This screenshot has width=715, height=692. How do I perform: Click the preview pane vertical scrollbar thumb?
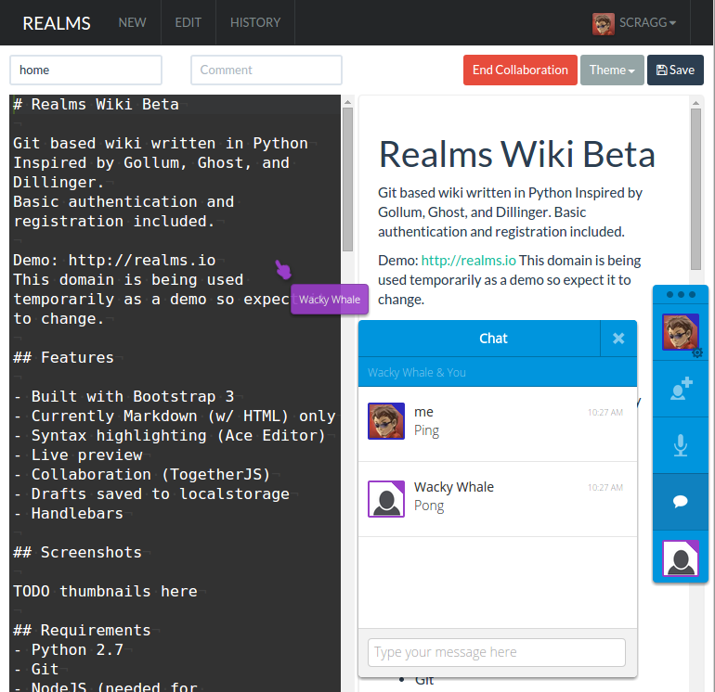(x=695, y=189)
